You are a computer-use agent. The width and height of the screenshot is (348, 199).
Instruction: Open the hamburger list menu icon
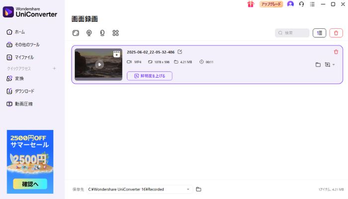point(312,4)
